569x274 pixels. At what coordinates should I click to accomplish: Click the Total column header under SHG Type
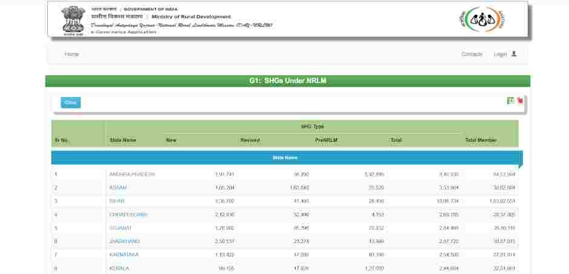click(396, 140)
